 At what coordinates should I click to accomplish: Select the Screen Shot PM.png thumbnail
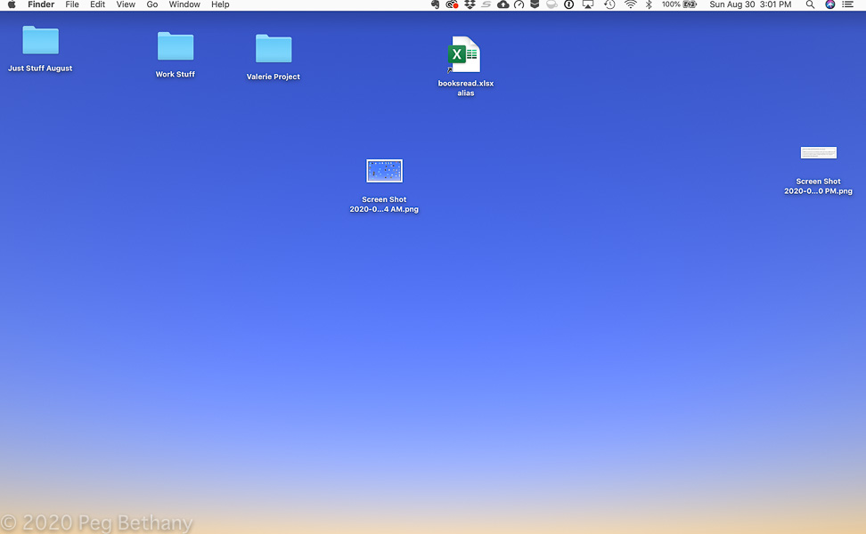click(x=819, y=152)
